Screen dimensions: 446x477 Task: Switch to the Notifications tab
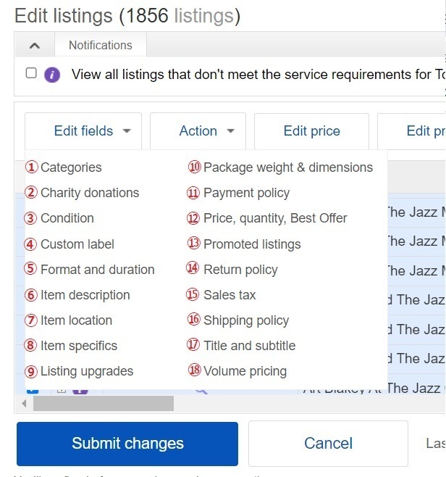point(100,45)
